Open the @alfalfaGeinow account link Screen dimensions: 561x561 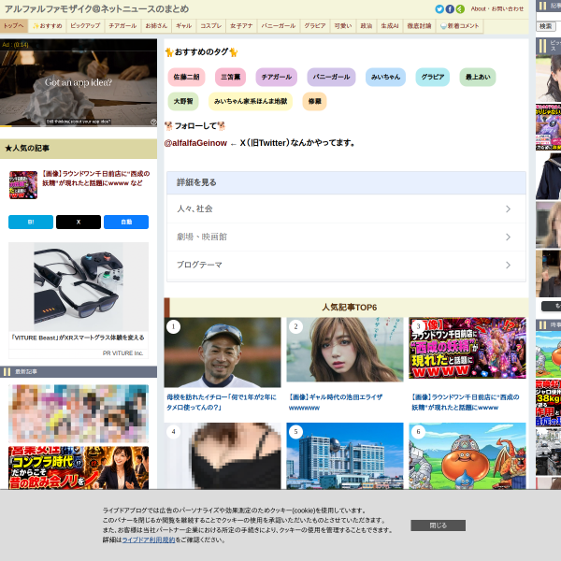195,143
